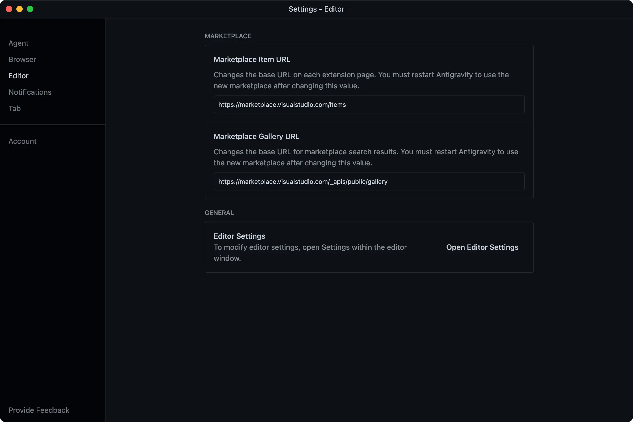Open the Notifications settings section

[x=30, y=92]
